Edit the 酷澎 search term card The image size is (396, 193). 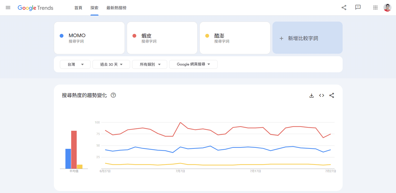[x=235, y=38]
